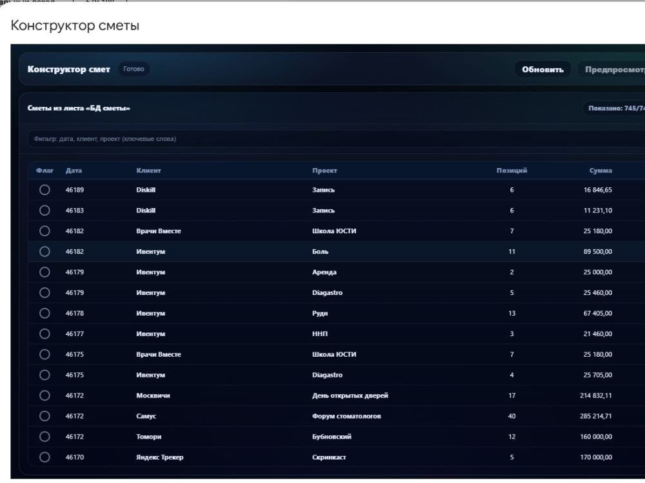Click the project cell Форум стоматологов
This screenshot has width=645, height=483.
tap(346, 416)
